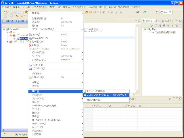Click the Search (flashlight) toolbar icon

click(x=95, y=12)
